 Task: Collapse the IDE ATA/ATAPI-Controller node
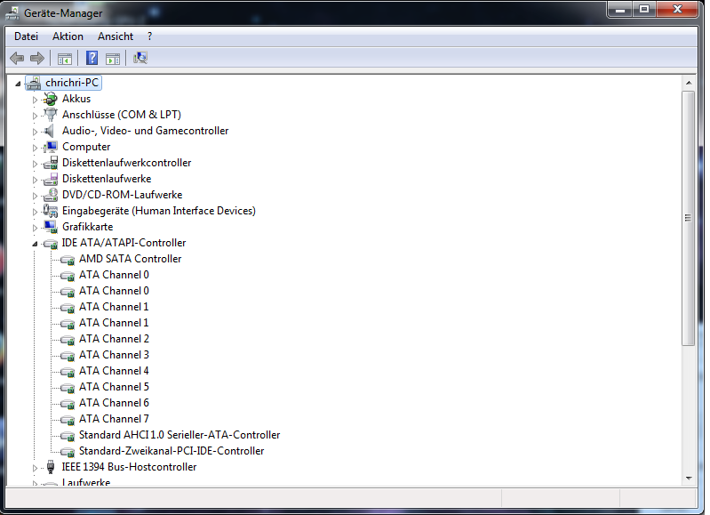click(35, 244)
